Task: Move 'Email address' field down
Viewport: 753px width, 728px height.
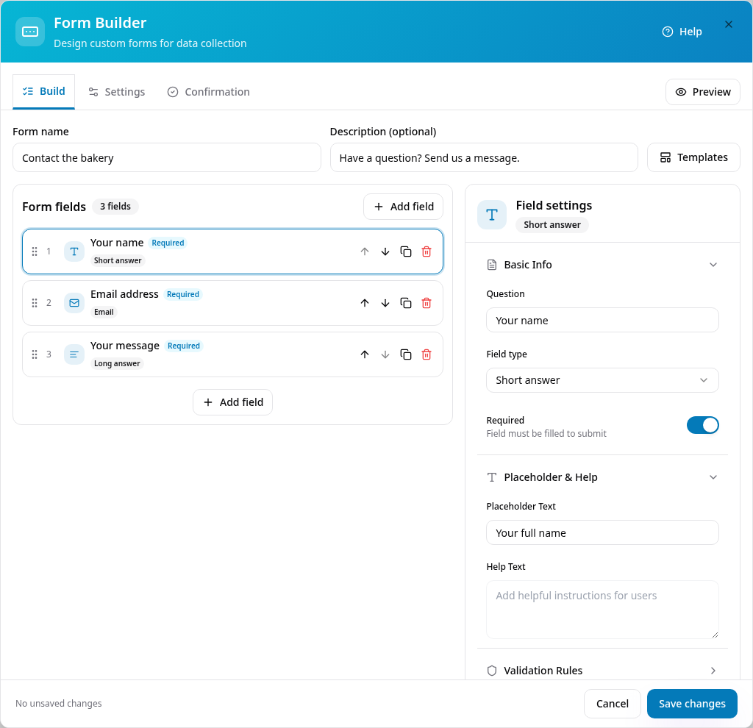Action: (x=385, y=303)
